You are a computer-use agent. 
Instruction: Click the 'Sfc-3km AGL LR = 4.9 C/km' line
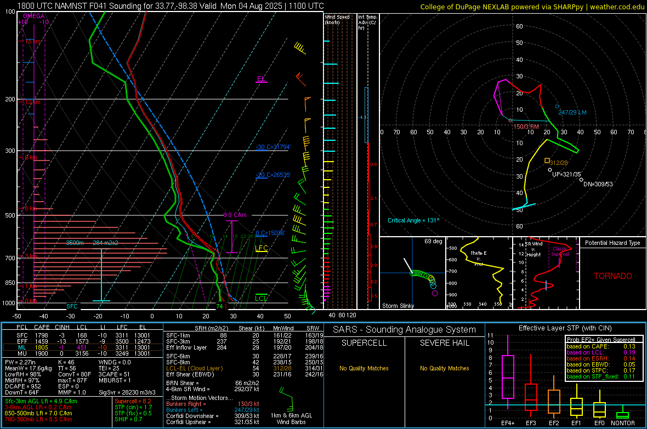tap(41, 401)
